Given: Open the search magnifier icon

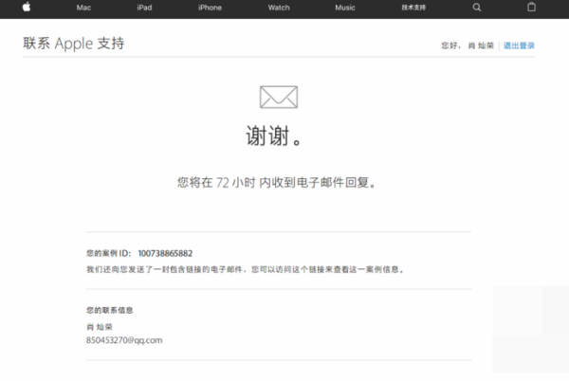Looking at the screenshot, I should (477, 8).
